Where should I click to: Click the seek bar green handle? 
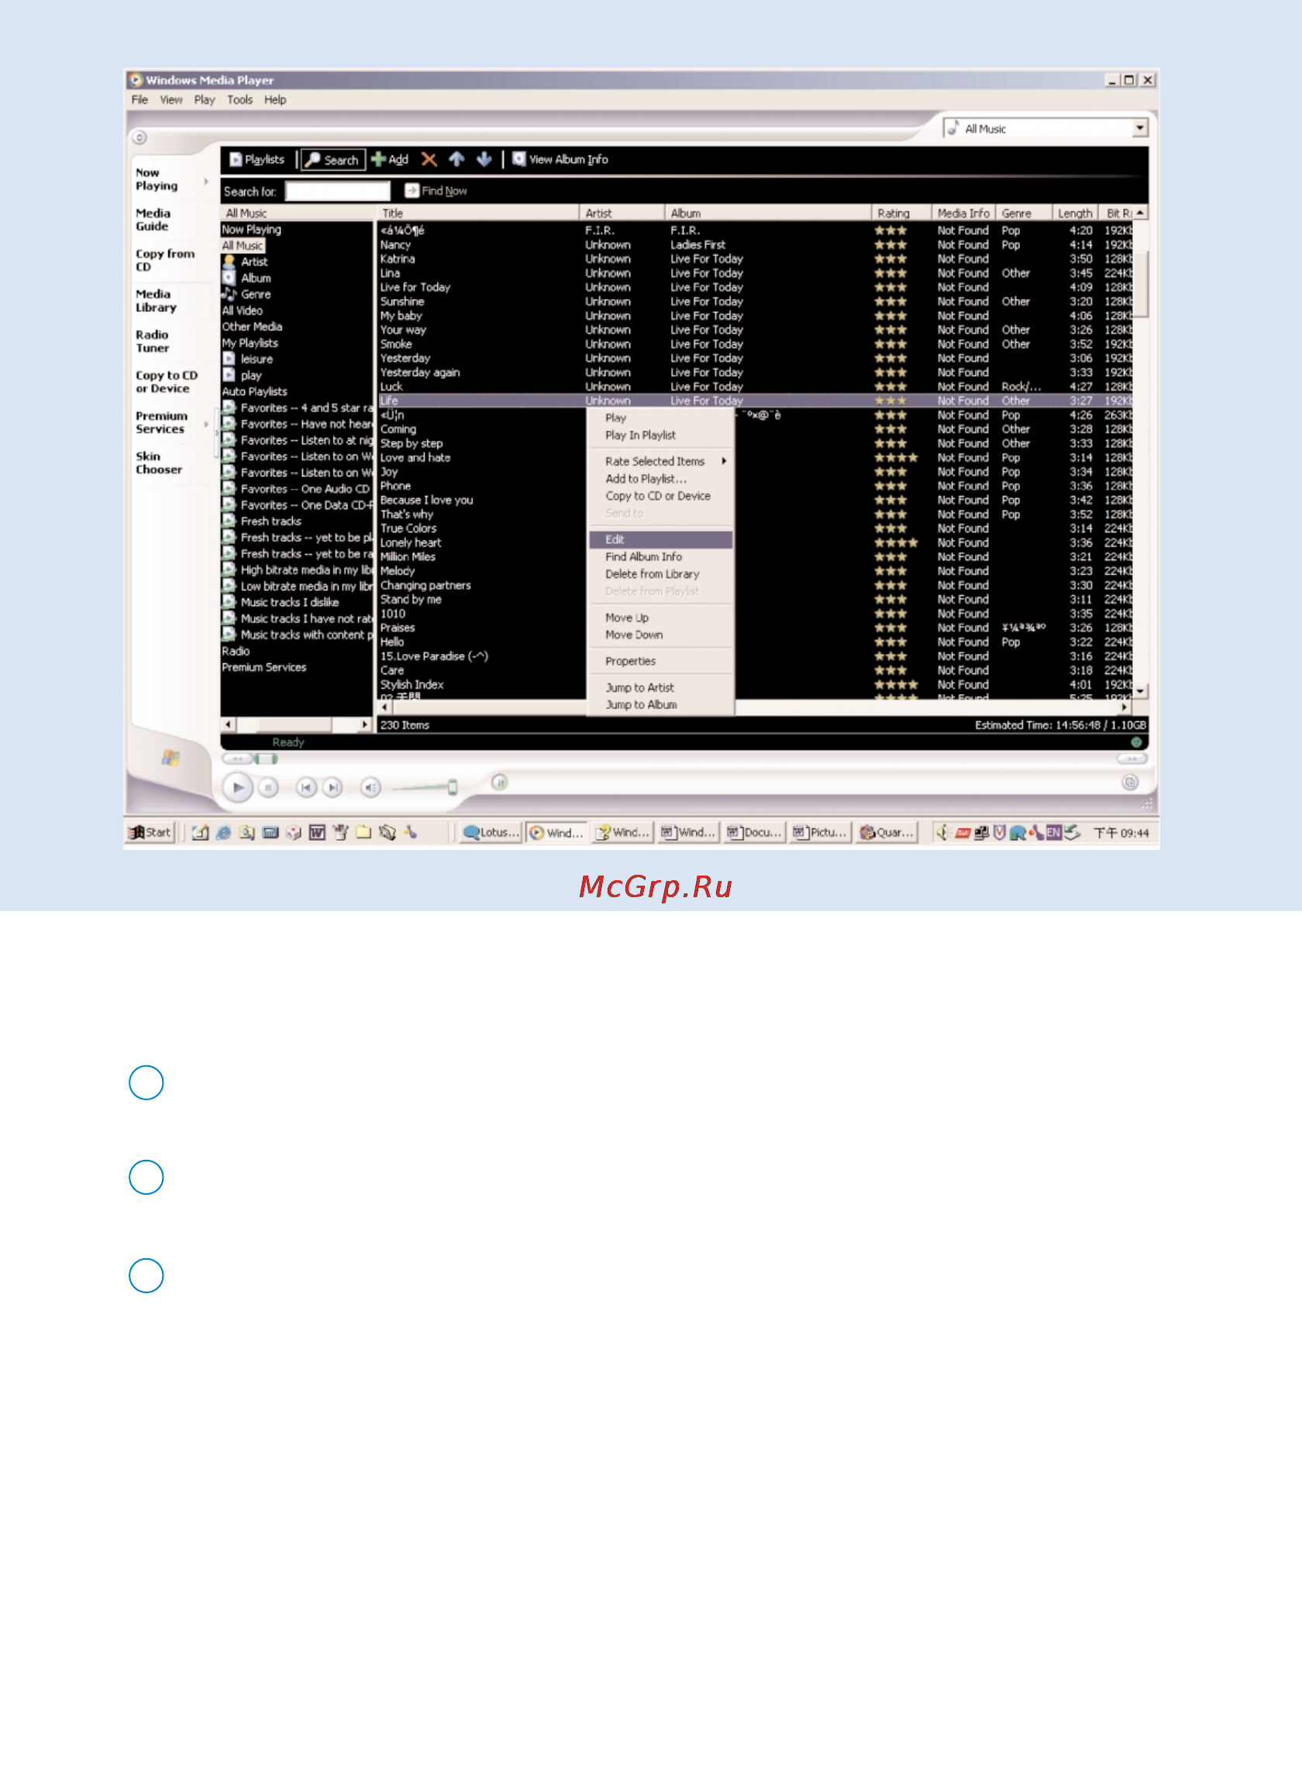tap(266, 759)
